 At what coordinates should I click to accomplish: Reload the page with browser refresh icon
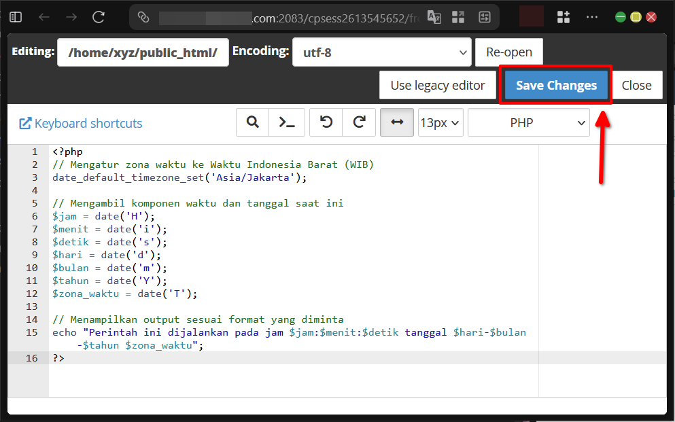pyautogui.click(x=99, y=18)
